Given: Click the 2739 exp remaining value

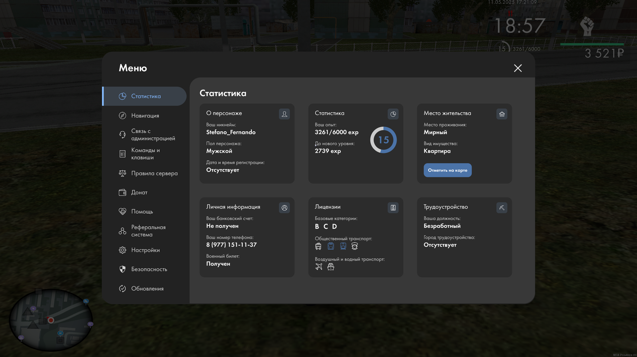Looking at the screenshot, I should click(x=328, y=151).
